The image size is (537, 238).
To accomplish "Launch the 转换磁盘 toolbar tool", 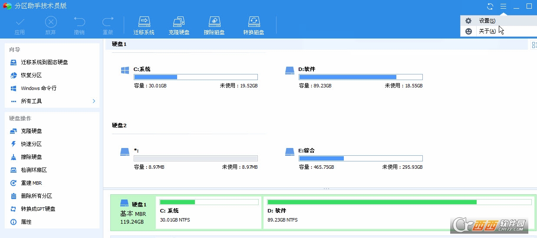I will coord(254,26).
